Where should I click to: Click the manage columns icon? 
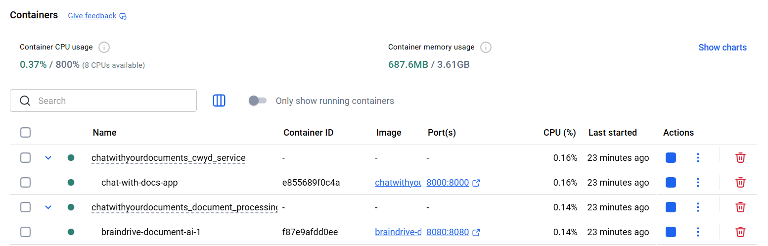point(219,100)
